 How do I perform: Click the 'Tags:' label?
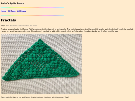[3, 25]
